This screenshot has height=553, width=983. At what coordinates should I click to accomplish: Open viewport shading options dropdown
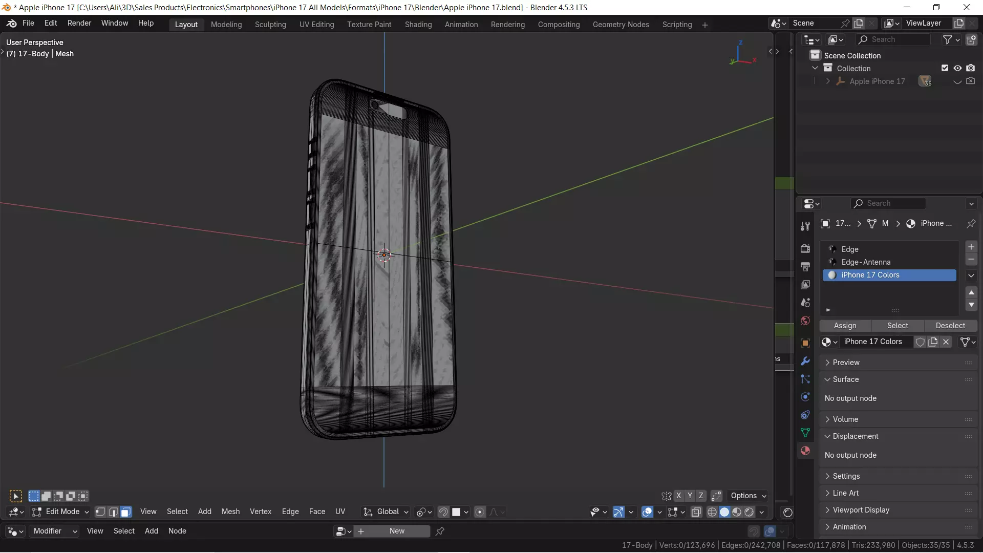[x=762, y=512]
